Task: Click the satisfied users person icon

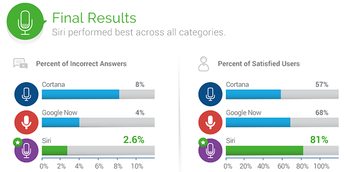Action: click(204, 63)
